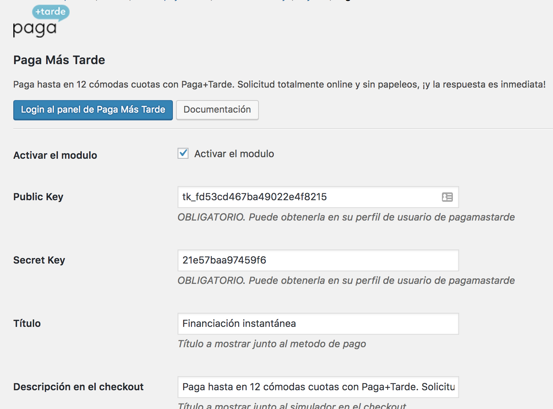Image resolution: width=553 pixels, height=409 pixels.
Task: Focus the Secret Key input field
Action: (x=318, y=260)
